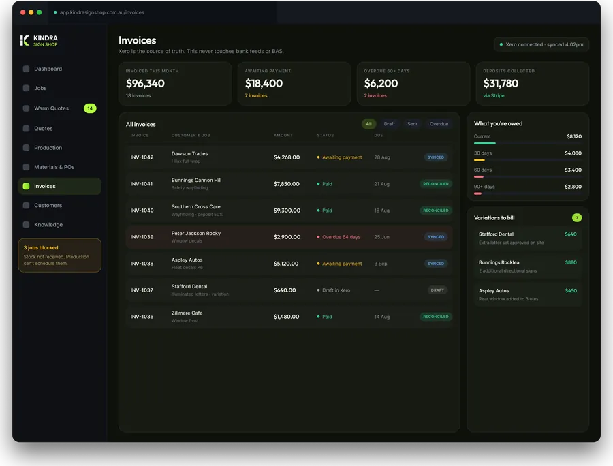This screenshot has width=613, height=466.
Task: Click DRAFT badge on INV-1037
Action: click(437, 290)
